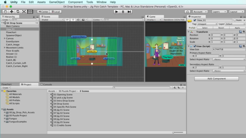246x138 pixels.
Task: Open the Window menu
Action: [101, 2]
